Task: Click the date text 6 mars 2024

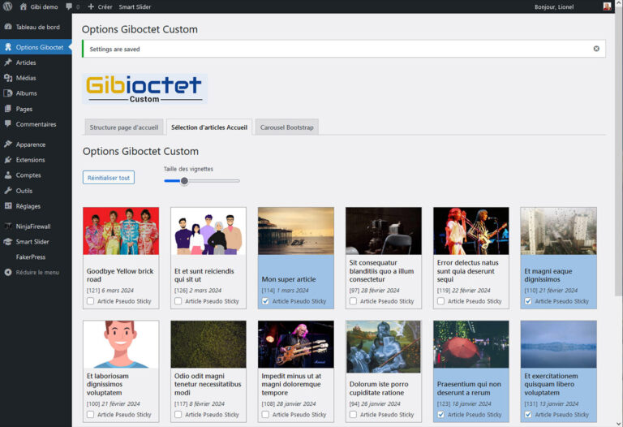Action: pos(118,291)
